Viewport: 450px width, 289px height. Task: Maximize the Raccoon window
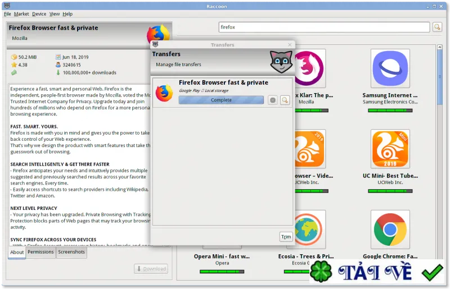coord(434,6)
